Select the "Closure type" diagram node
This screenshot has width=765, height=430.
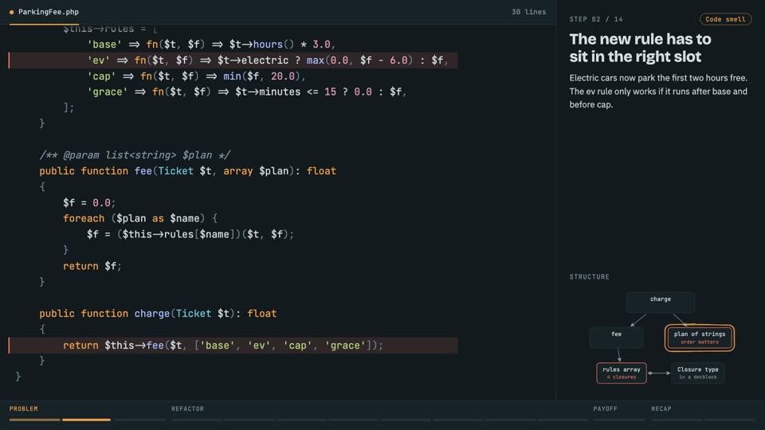point(698,373)
